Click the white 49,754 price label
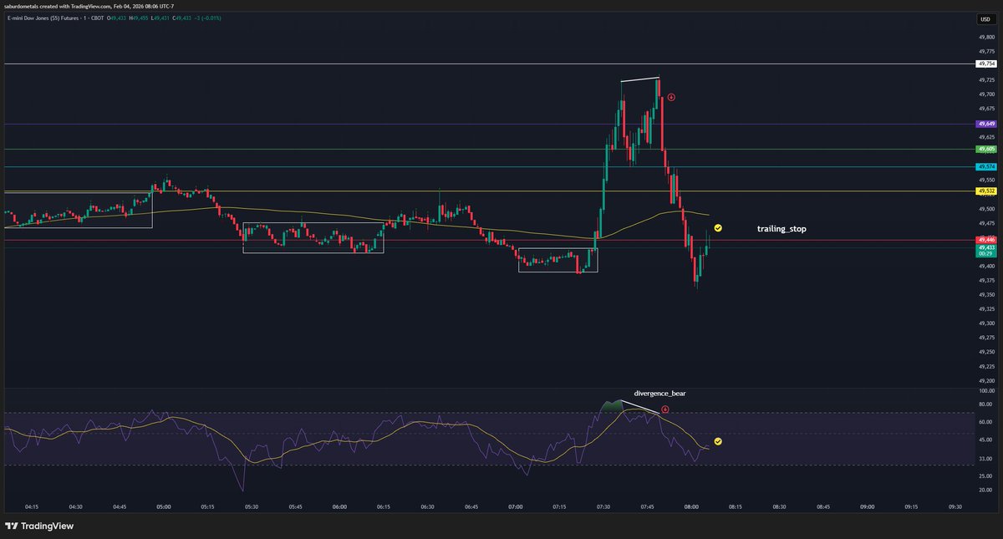 (x=986, y=64)
